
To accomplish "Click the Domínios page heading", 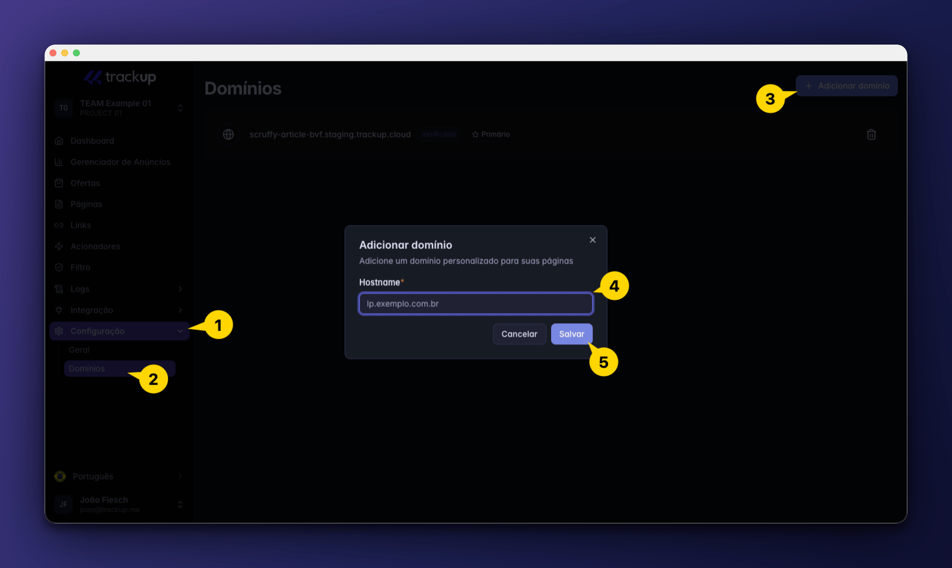I will [243, 89].
